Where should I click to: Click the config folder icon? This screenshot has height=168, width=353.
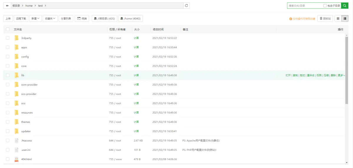click(16, 57)
